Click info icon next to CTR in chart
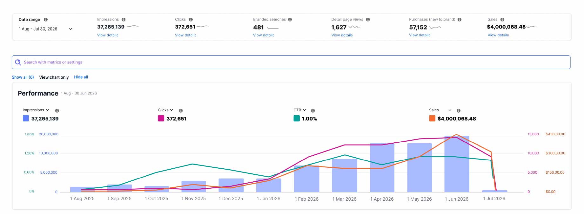The image size is (584, 214). point(313,110)
